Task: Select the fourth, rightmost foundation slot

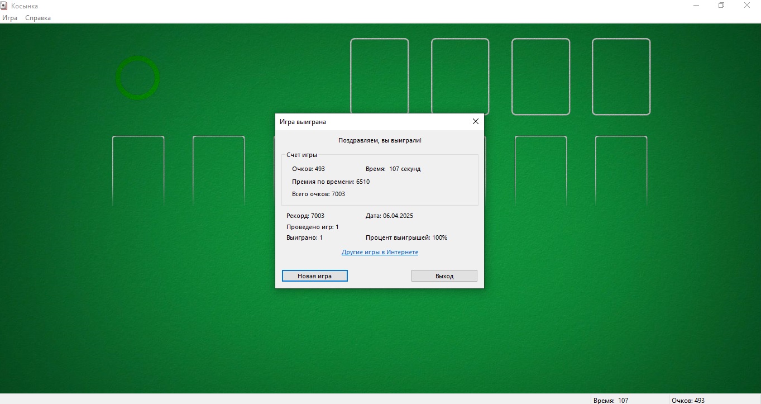Action: coord(621,77)
